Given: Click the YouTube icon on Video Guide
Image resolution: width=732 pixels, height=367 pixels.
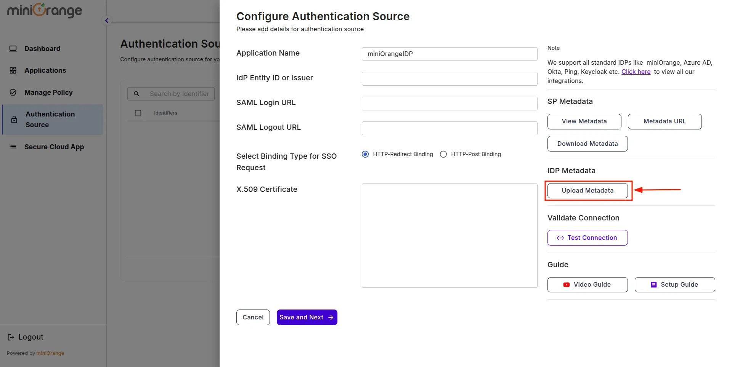Looking at the screenshot, I should coord(566,284).
